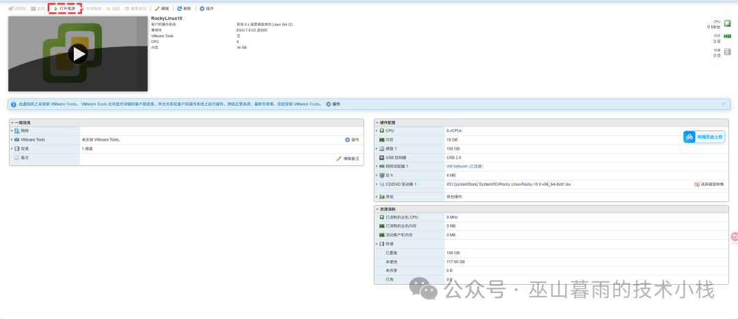738x319 pixels.
Task: Expand the 其他 hardware row
Action: (377, 197)
